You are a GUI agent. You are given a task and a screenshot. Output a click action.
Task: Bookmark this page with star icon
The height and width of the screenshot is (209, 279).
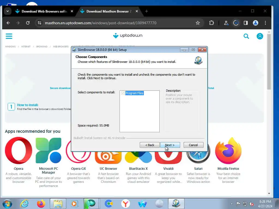tap(198, 23)
